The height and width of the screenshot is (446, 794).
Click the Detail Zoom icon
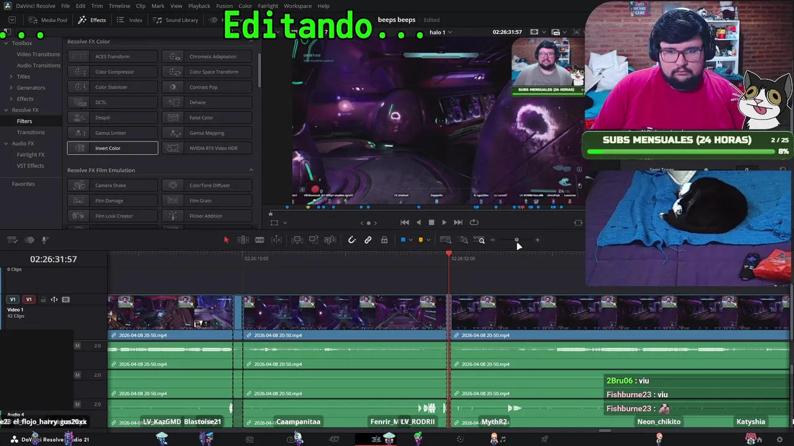(x=463, y=240)
